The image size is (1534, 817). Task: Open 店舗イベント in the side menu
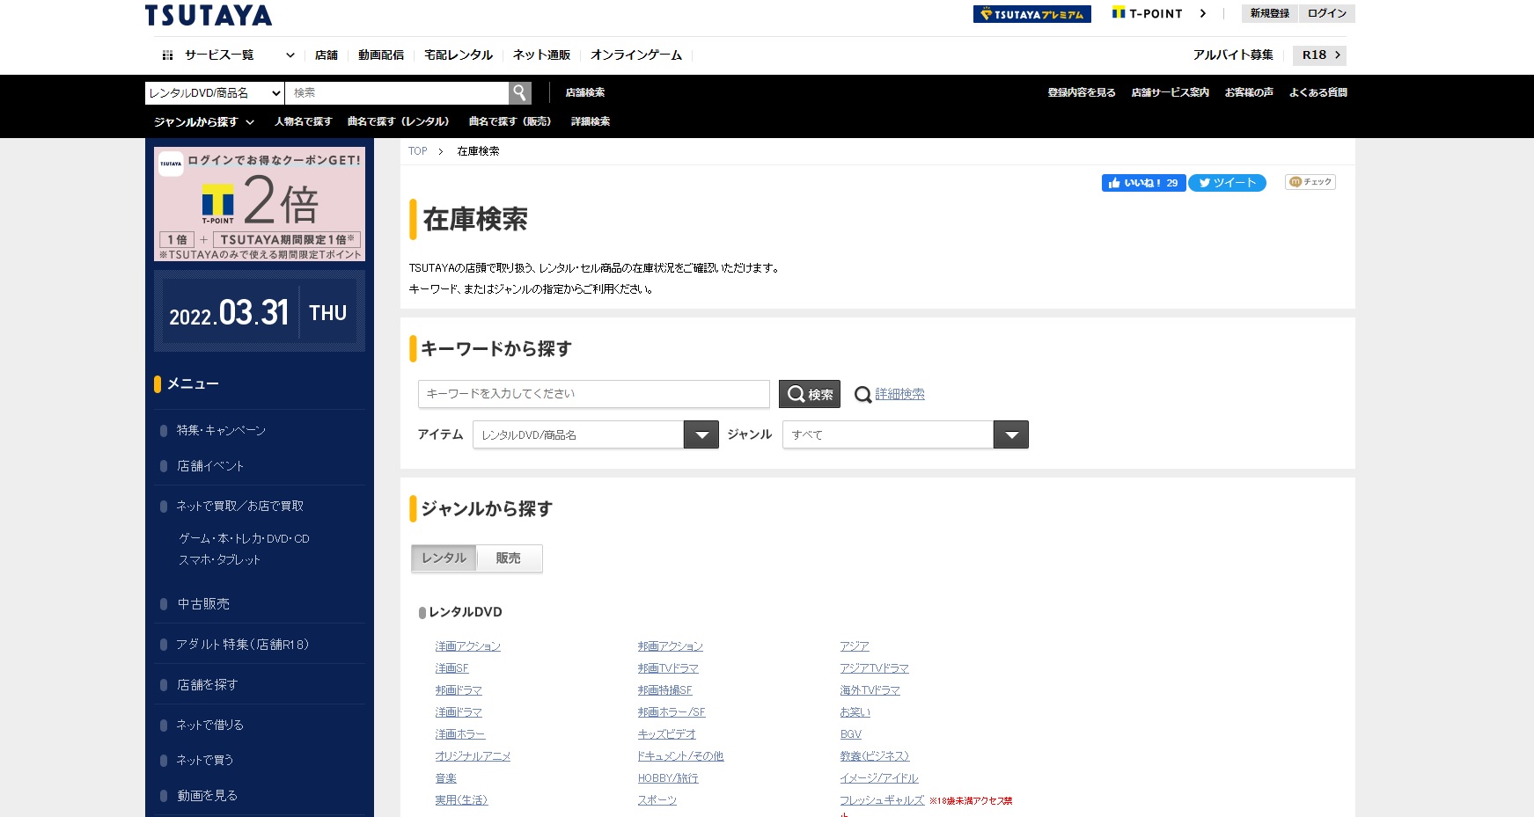[x=210, y=466]
